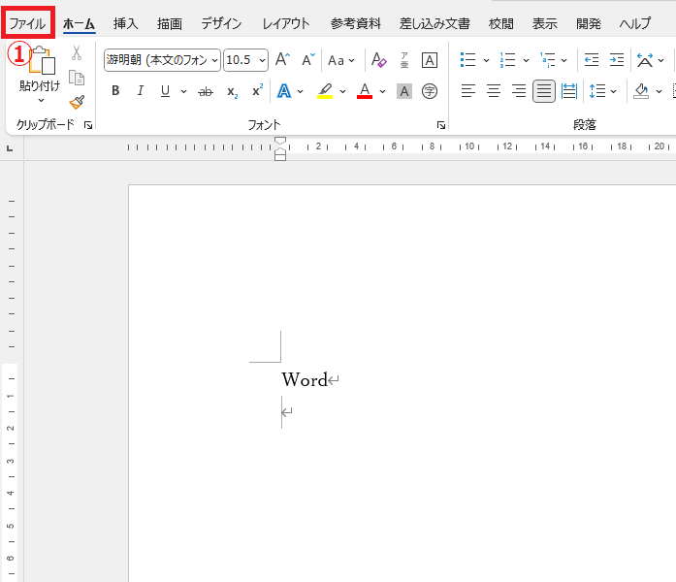Expand the numbering library dropdown
The height and width of the screenshot is (582, 676).
(x=526, y=60)
